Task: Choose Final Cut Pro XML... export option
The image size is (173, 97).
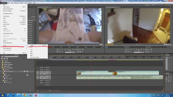Action: (x=38, y=57)
